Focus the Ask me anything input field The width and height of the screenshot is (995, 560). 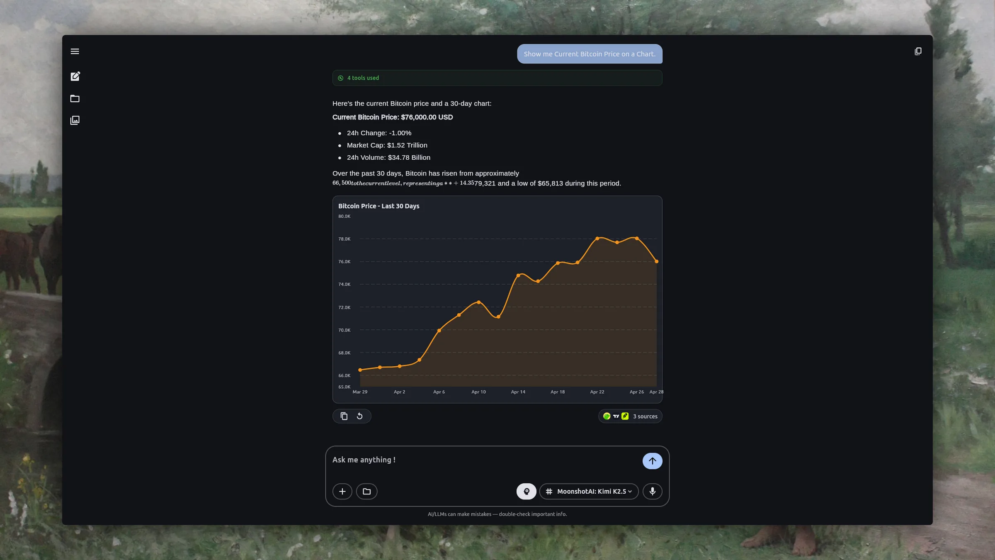tap(485, 460)
